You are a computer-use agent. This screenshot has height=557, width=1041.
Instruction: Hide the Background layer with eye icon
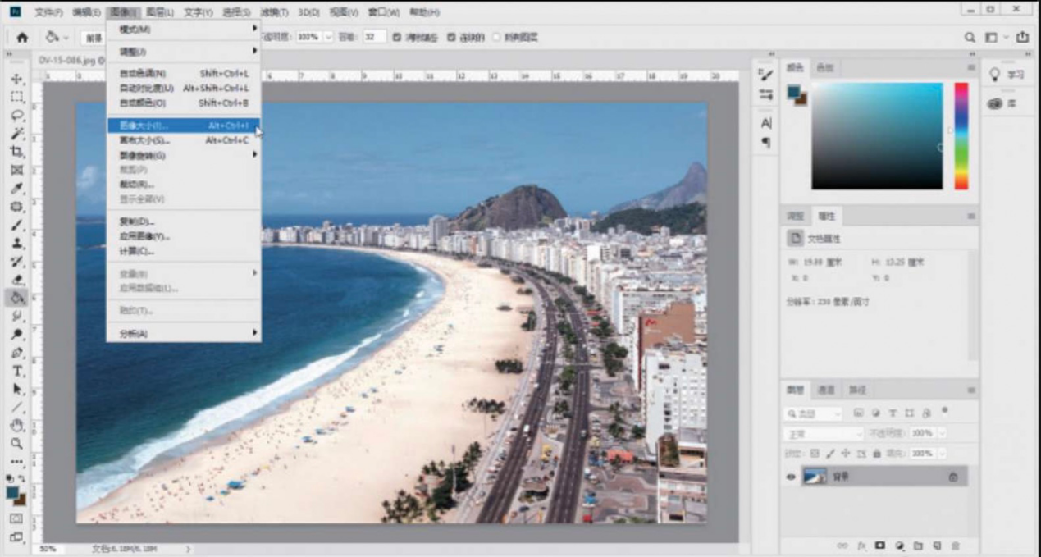point(791,477)
